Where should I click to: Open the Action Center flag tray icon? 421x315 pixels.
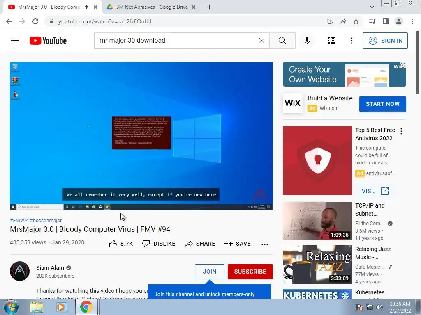pyautogui.click(x=360, y=307)
